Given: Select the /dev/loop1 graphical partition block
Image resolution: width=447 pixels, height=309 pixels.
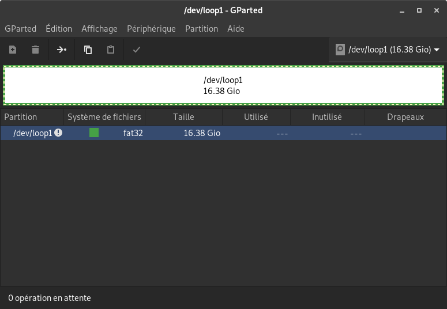Looking at the screenshot, I should point(223,86).
